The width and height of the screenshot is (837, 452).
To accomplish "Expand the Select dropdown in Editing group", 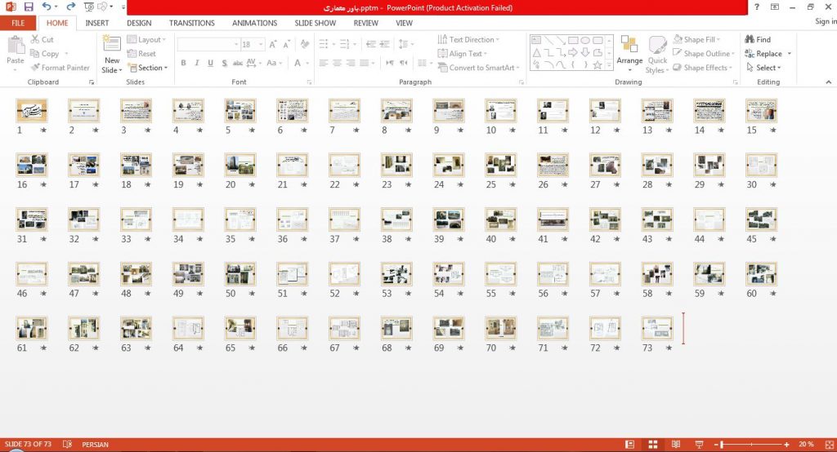I will (x=763, y=68).
